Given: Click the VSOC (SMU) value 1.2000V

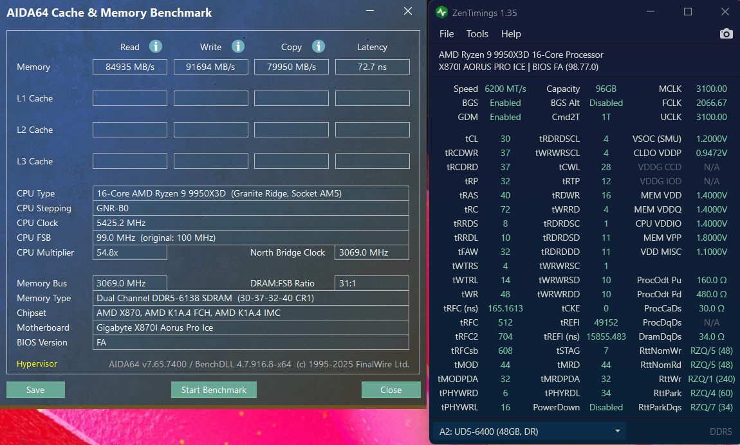Looking at the screenshot, I should tap(712, 139).
